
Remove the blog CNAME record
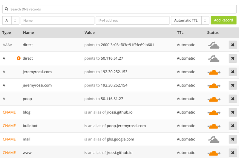233,112
